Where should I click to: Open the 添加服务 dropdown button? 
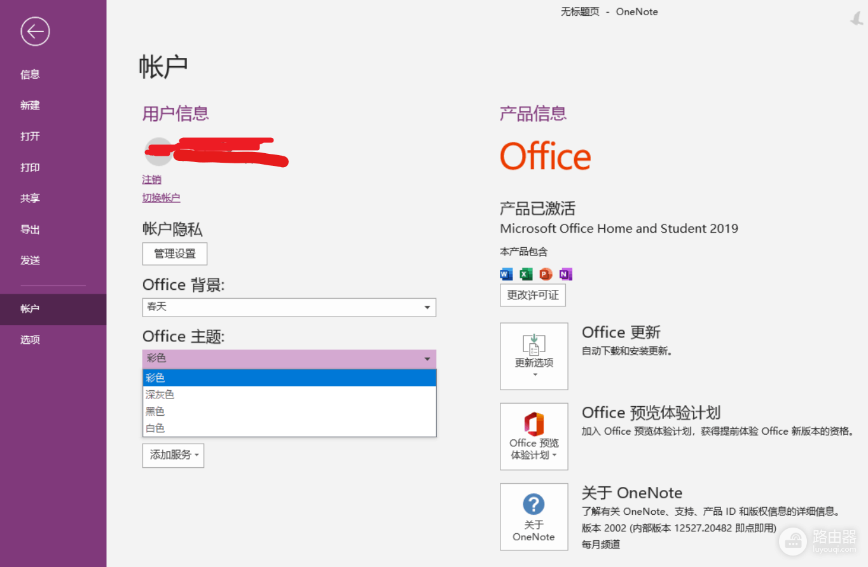[x=173, y=455]
